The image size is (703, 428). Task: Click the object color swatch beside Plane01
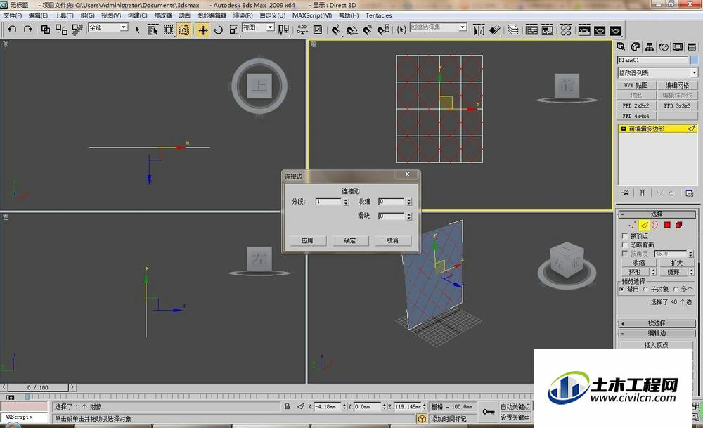pos(694,60)
